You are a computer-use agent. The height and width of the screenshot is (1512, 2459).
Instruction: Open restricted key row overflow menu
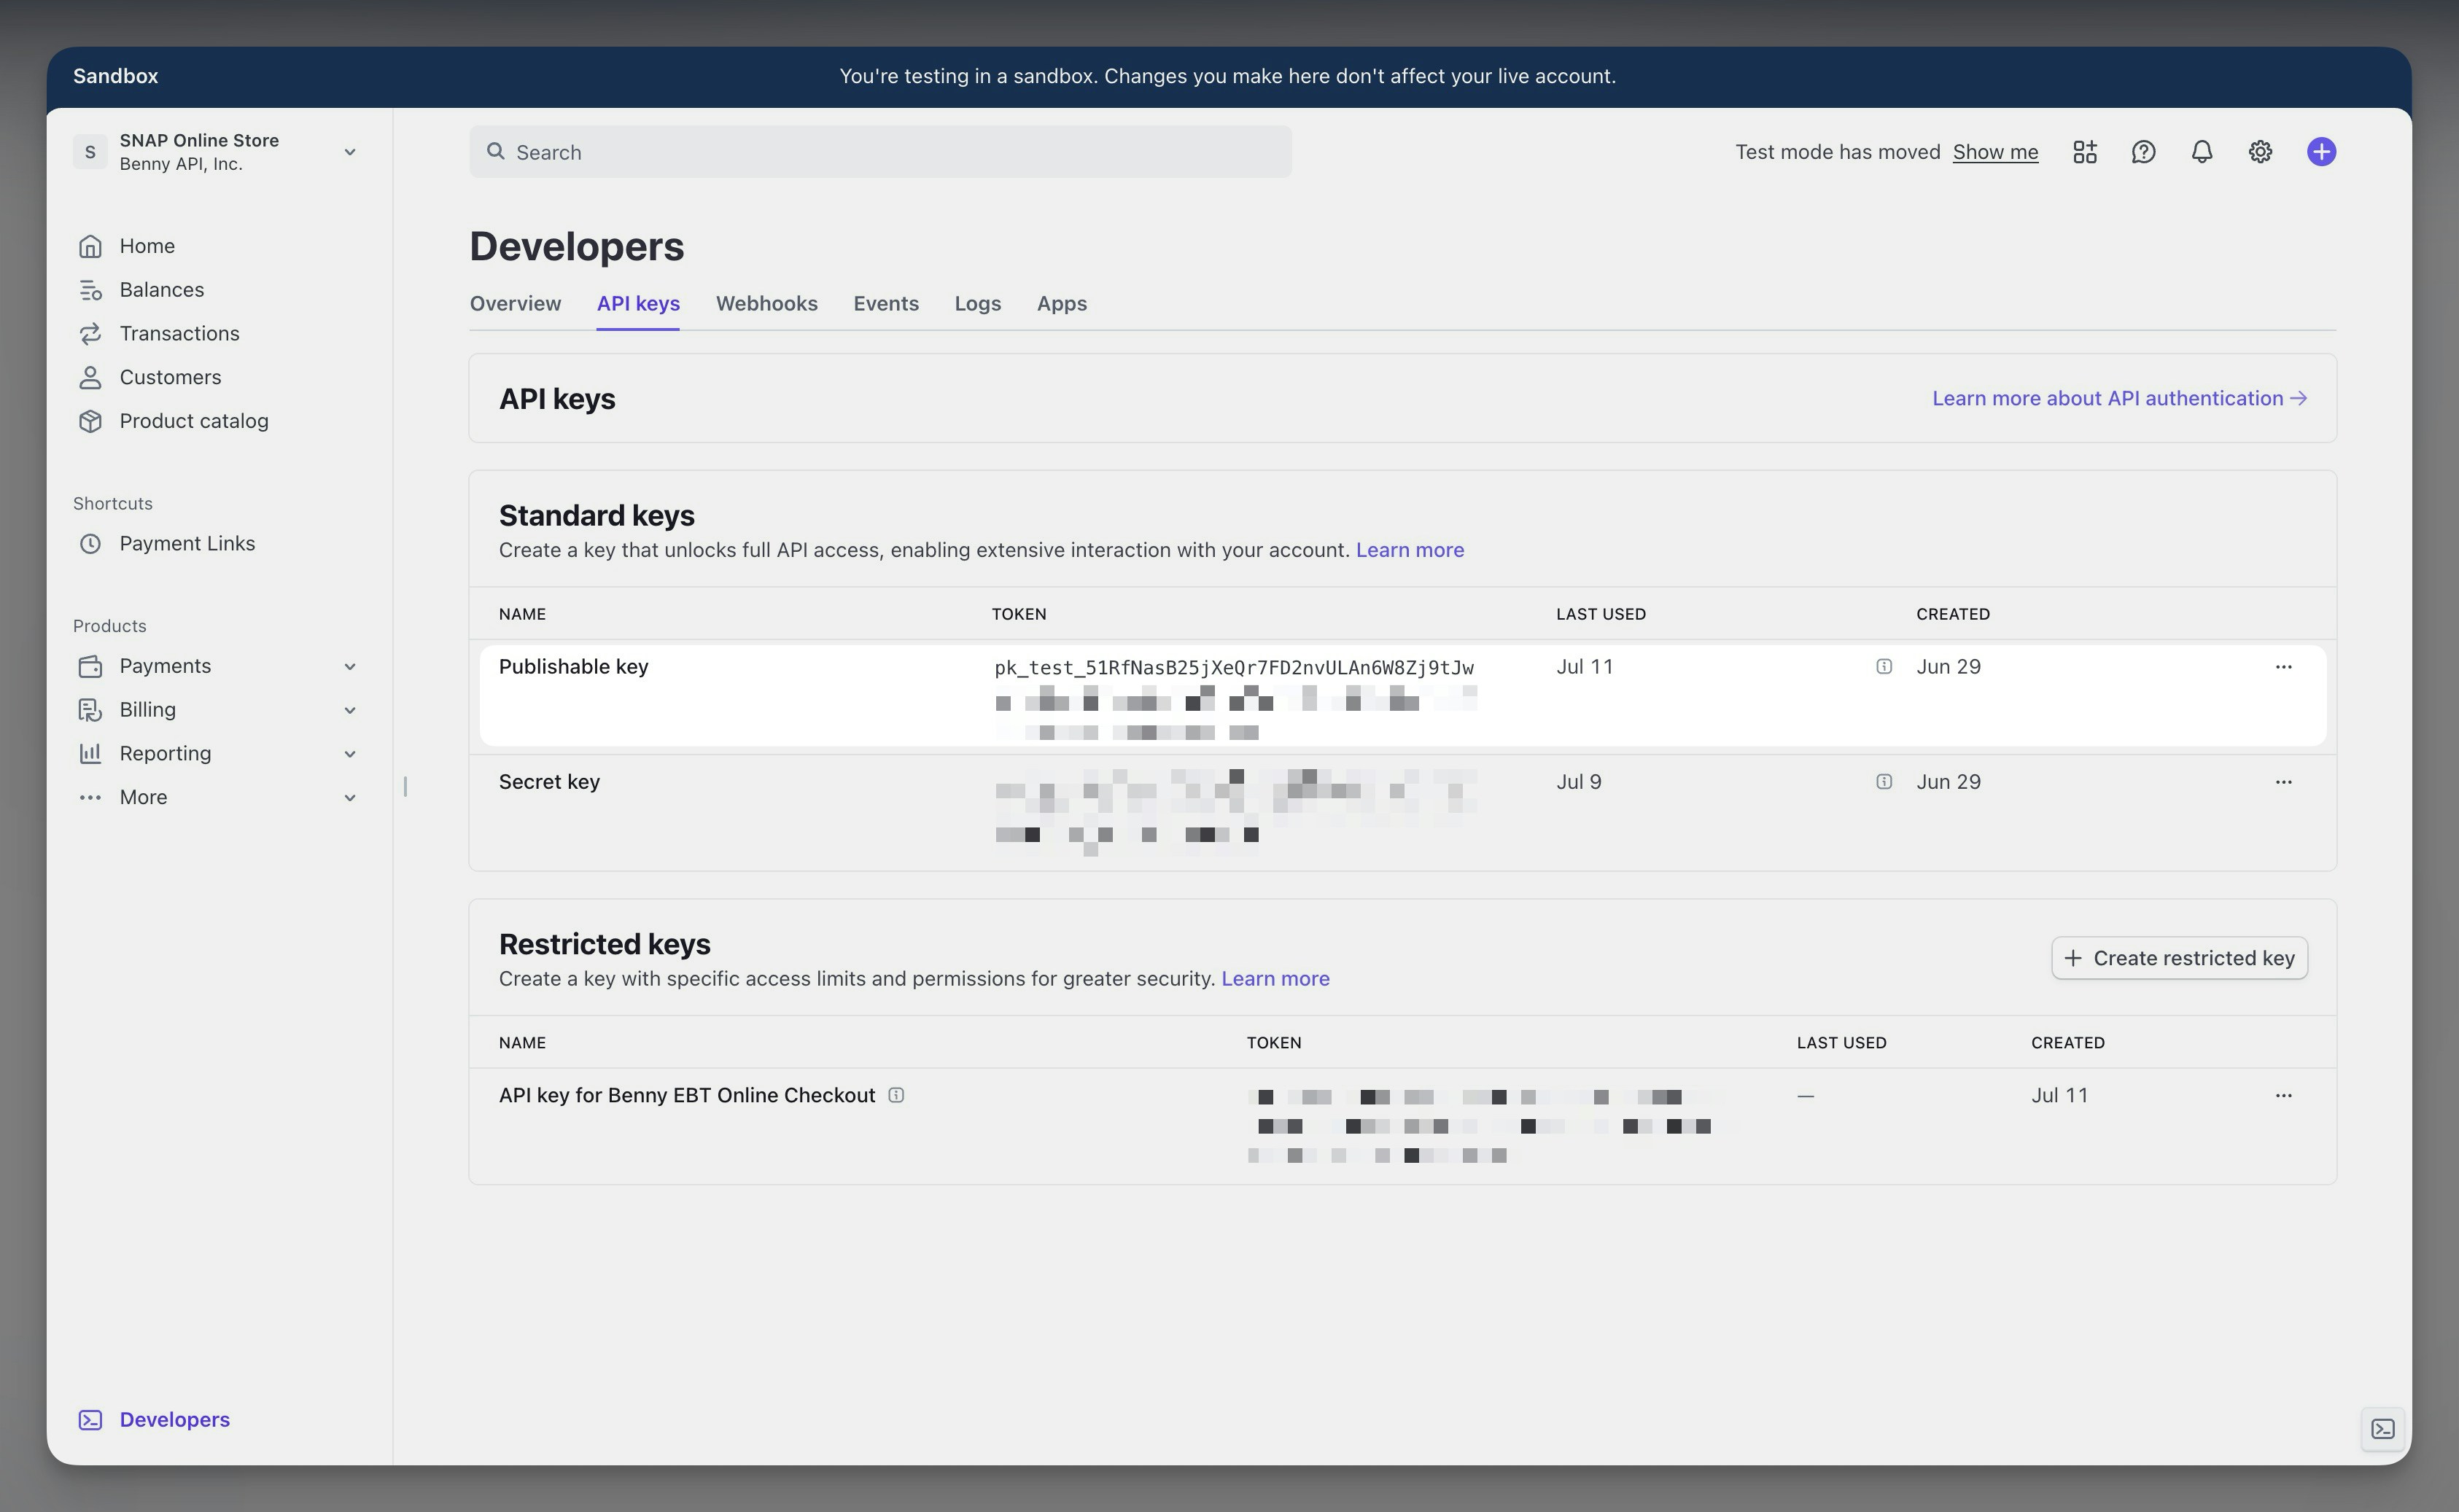coord(2283,1096)
